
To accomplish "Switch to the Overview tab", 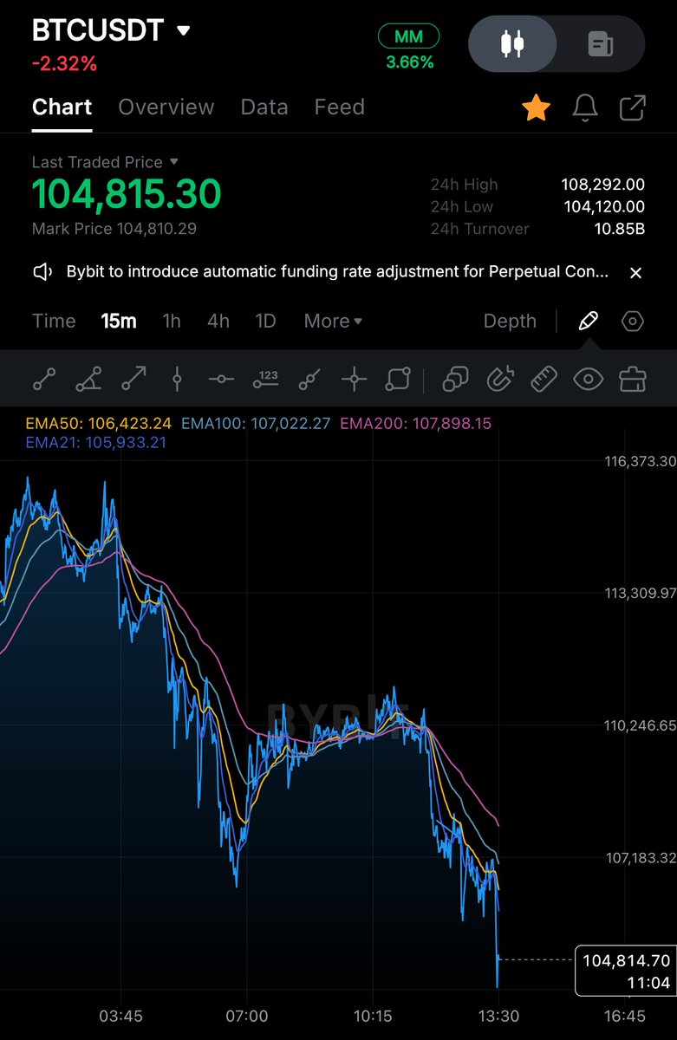I will (166, 107).
